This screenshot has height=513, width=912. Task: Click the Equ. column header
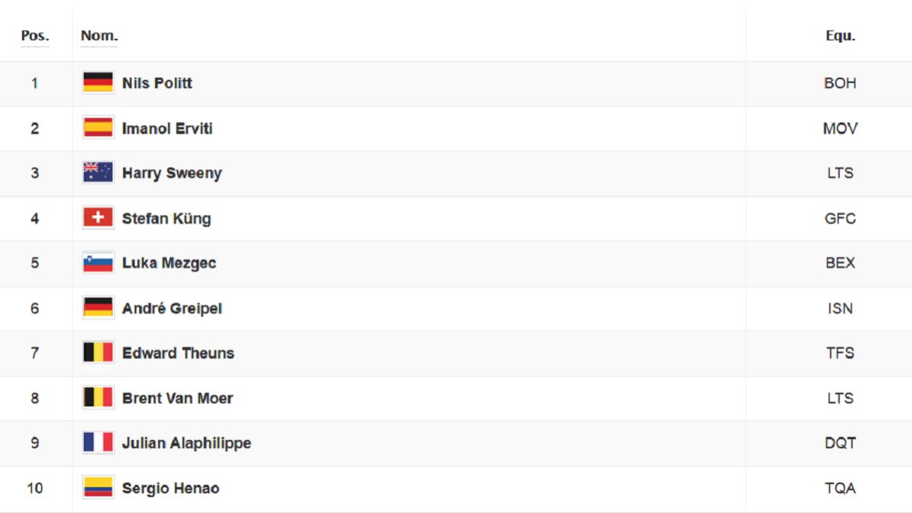point(841,36)
